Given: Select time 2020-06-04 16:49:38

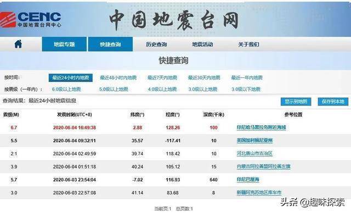Looking at the screenshot, I should [75, 127].
